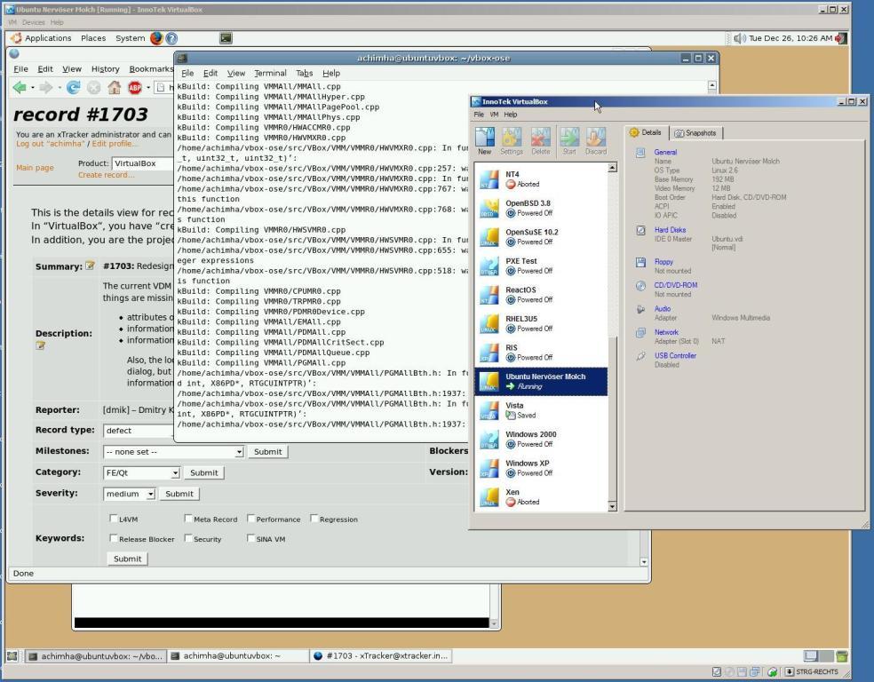
Task: Open VM Settings in VirtualBox toolbar
Action: (x=511, y=140)
